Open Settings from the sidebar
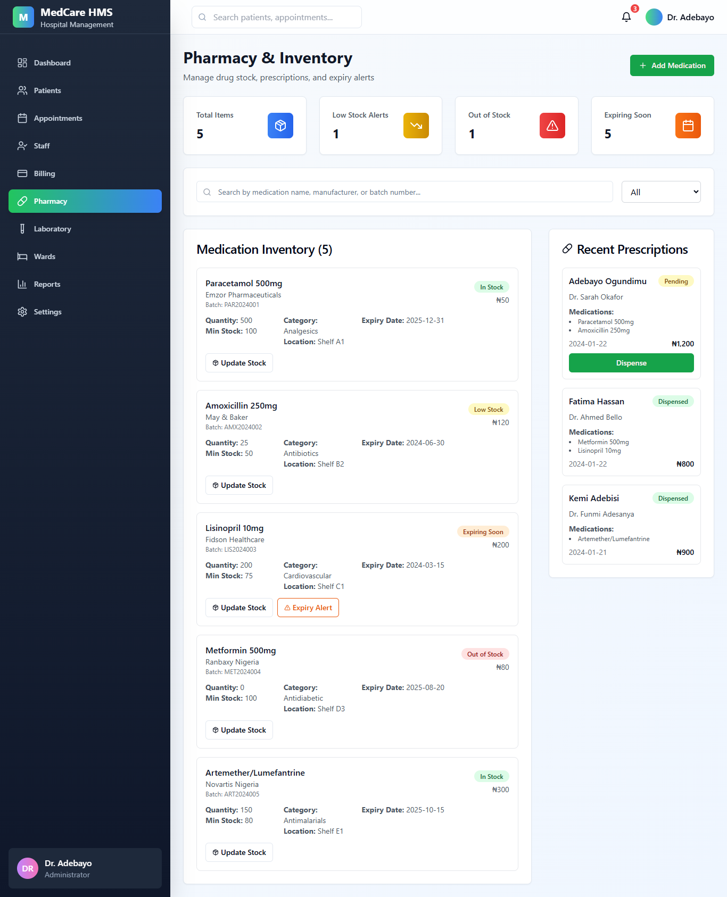727x897 pixels. tap(47, 312)
